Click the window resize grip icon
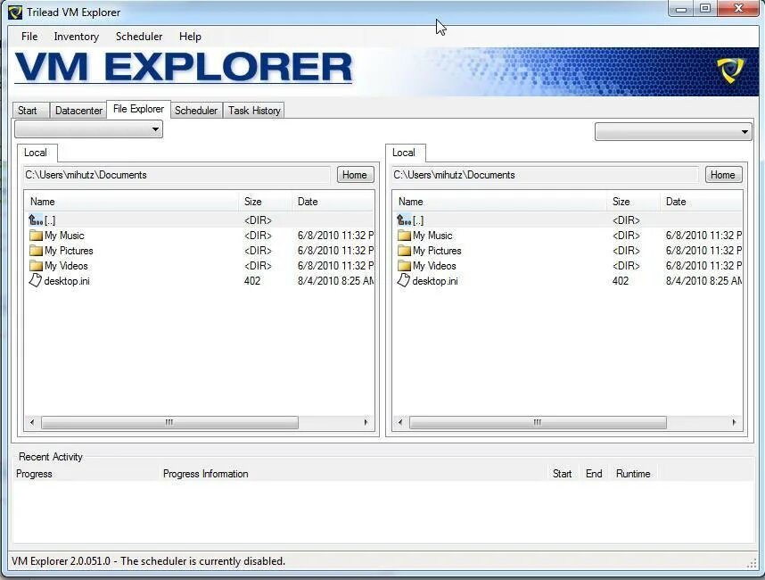This screenshot has width=765, height=580. (752, 563)
